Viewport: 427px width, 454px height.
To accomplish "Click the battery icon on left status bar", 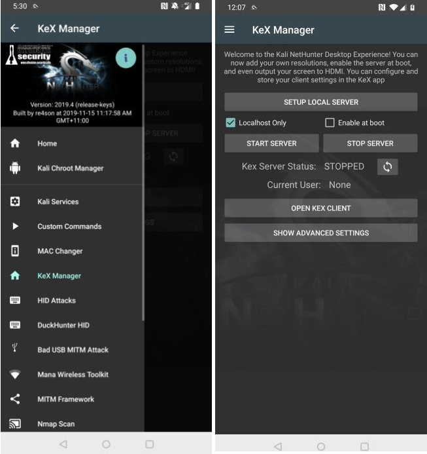I will [197, 6].
